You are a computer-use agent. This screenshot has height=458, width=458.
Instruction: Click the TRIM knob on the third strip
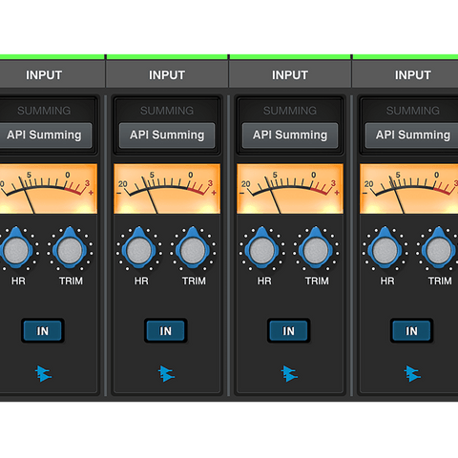[316, 250]
